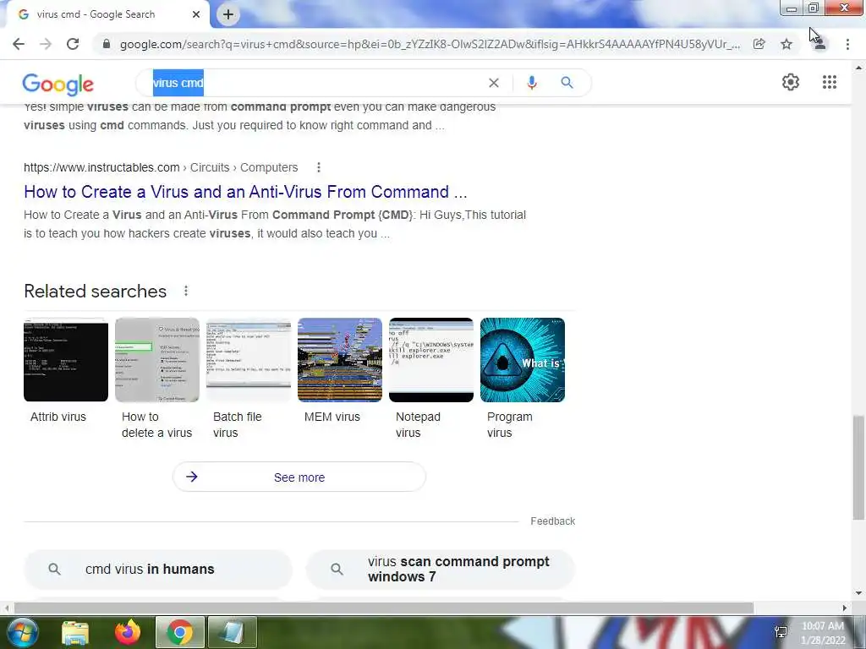This screenshot has height=649, width=866.
Task: Select the Batch file virus thumbnail
Action: tap(249, 360)
